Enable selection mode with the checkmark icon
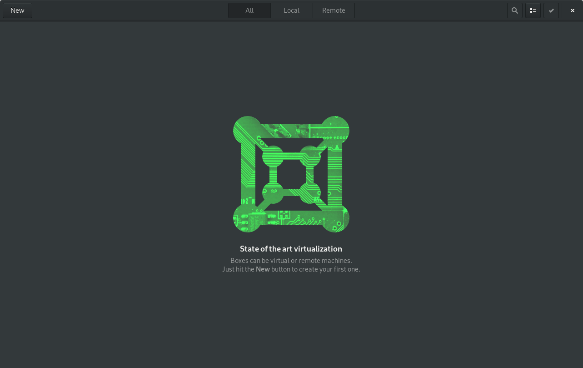Image resolution: width=583 pixels, height=368 pixels. [551, 10]
